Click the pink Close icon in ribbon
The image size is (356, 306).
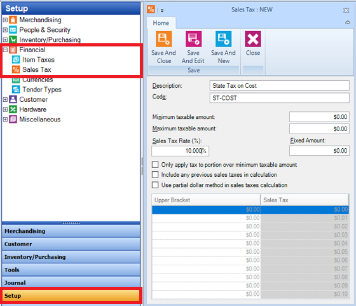coord(253,39)
